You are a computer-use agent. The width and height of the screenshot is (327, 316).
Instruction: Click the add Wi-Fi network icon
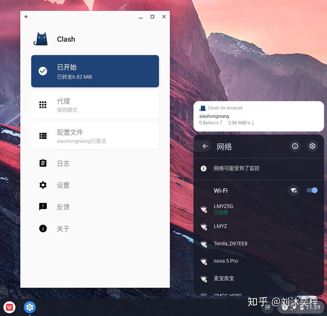coord(294,190)
